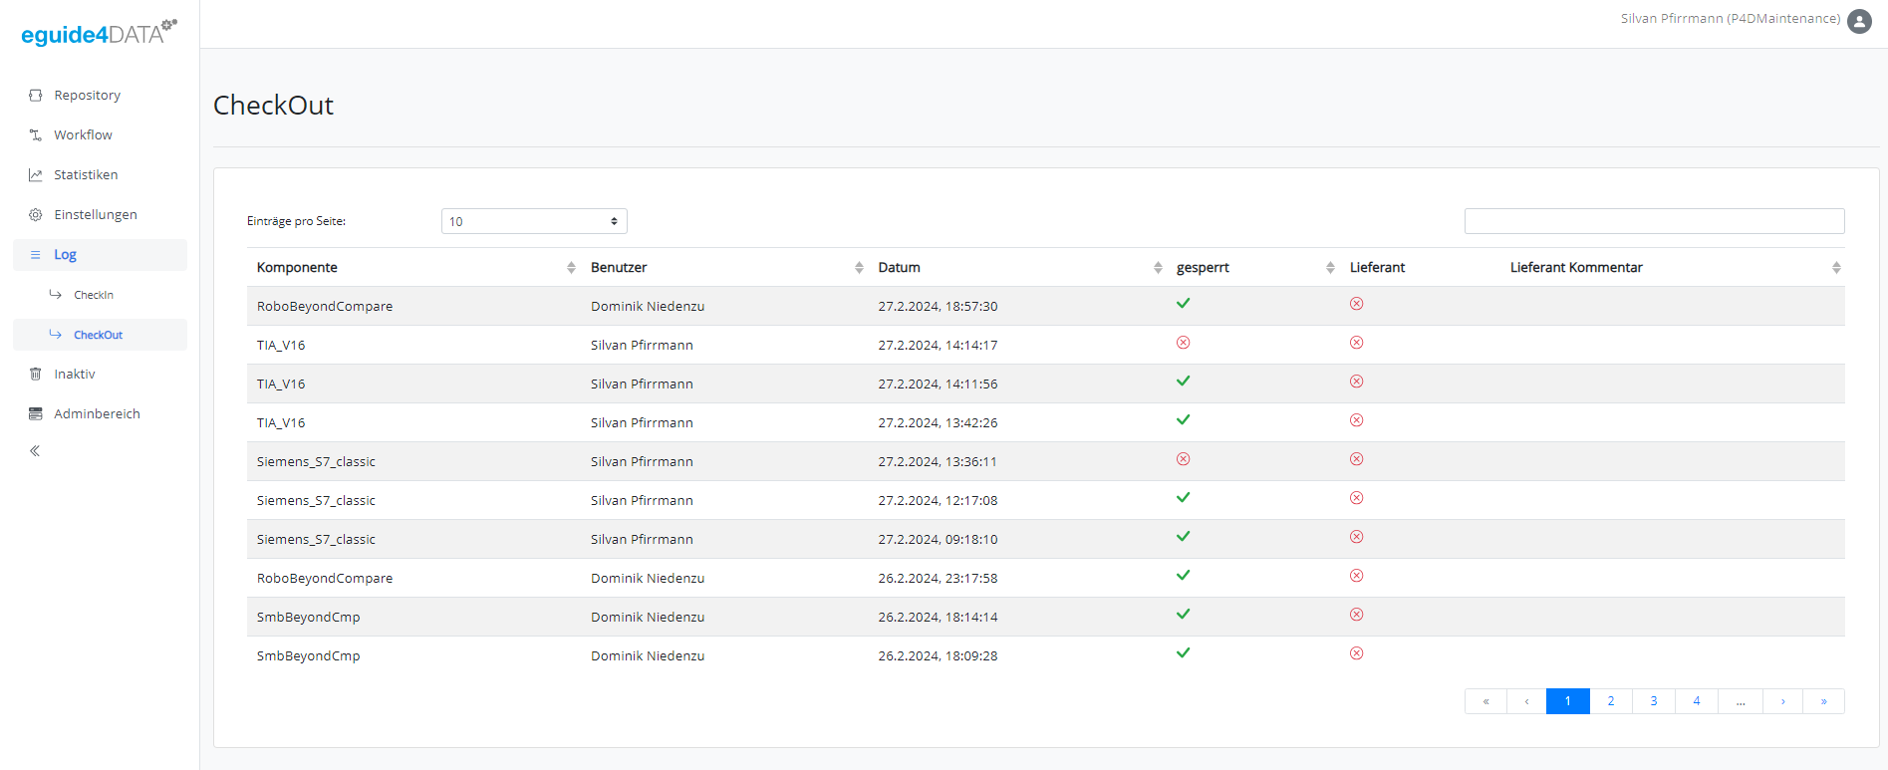The width and height of the screenshot is (1888, 770).
Task: Click the Repository icon in sidebar
Action: [x=36, y=96]
